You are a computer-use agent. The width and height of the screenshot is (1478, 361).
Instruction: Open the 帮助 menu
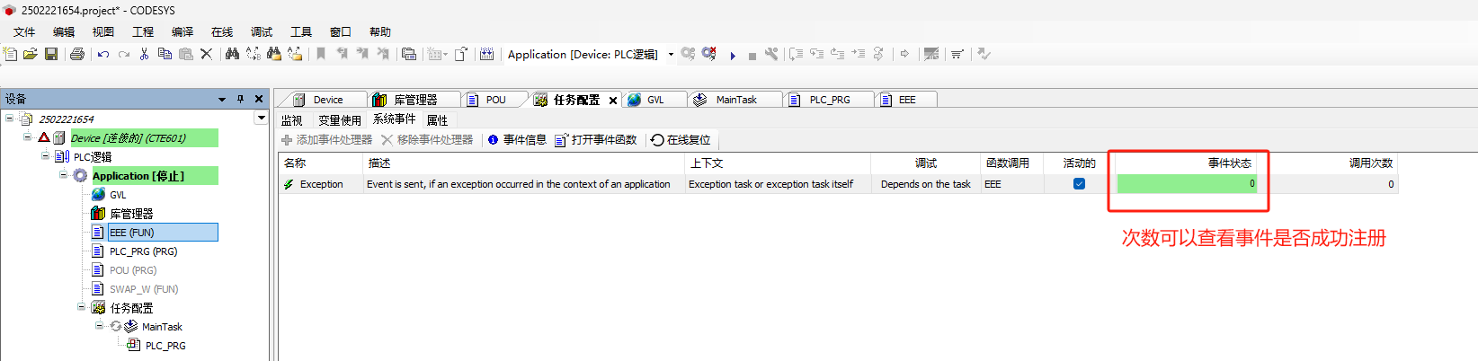tap(380, 31)
